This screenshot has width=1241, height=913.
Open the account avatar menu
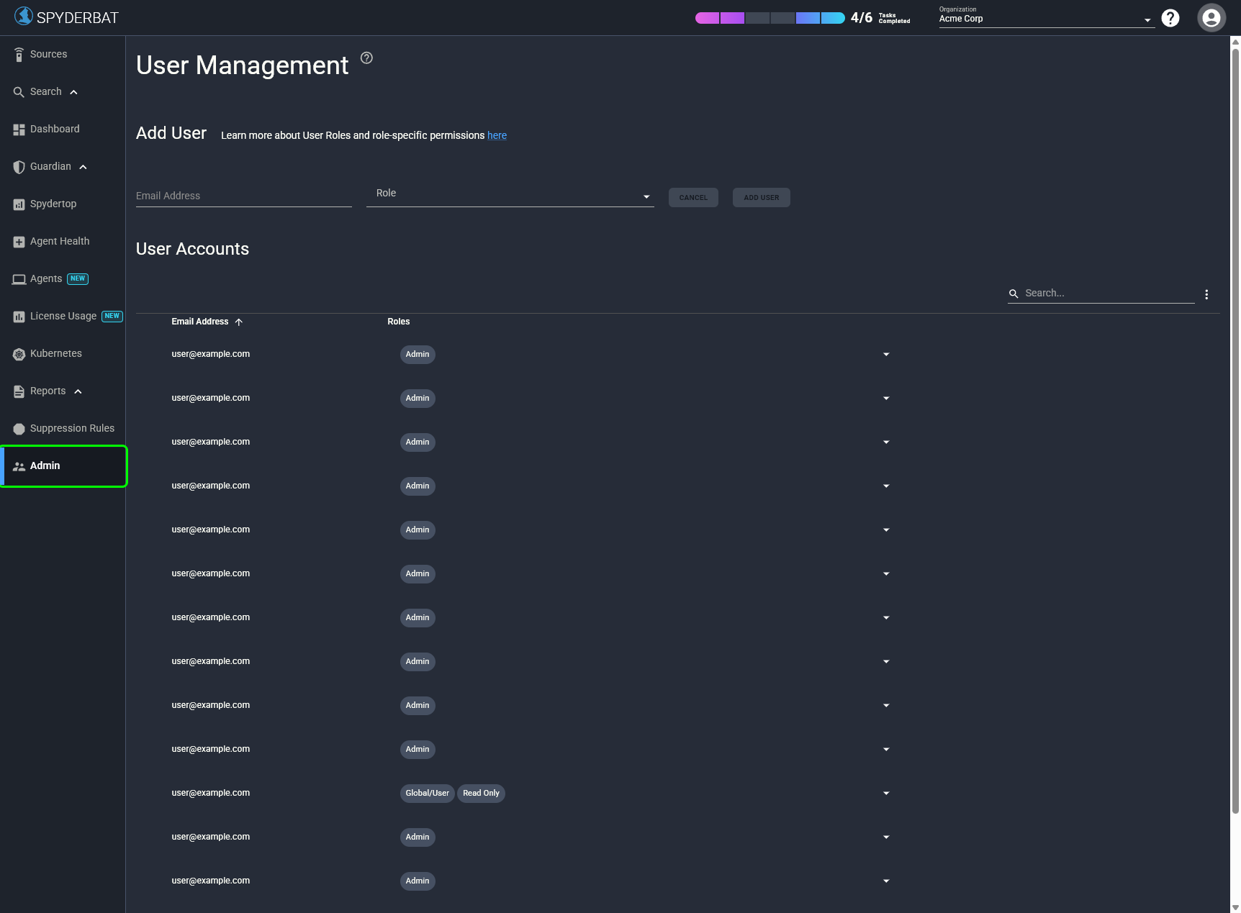click(x=1211, y=17)
